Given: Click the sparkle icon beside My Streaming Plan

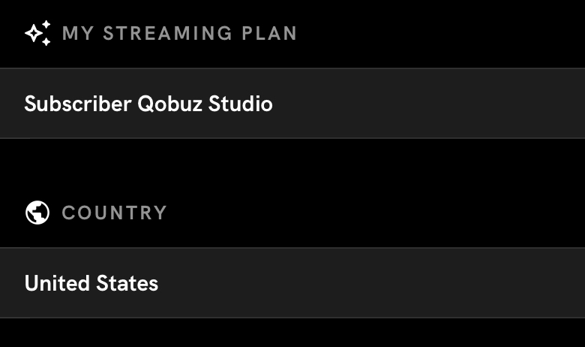Looking at the screenshot, I should point(37,33).
